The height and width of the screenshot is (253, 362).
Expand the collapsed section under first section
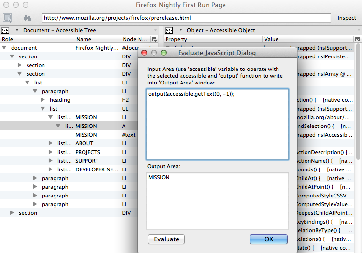pos(20,65)
